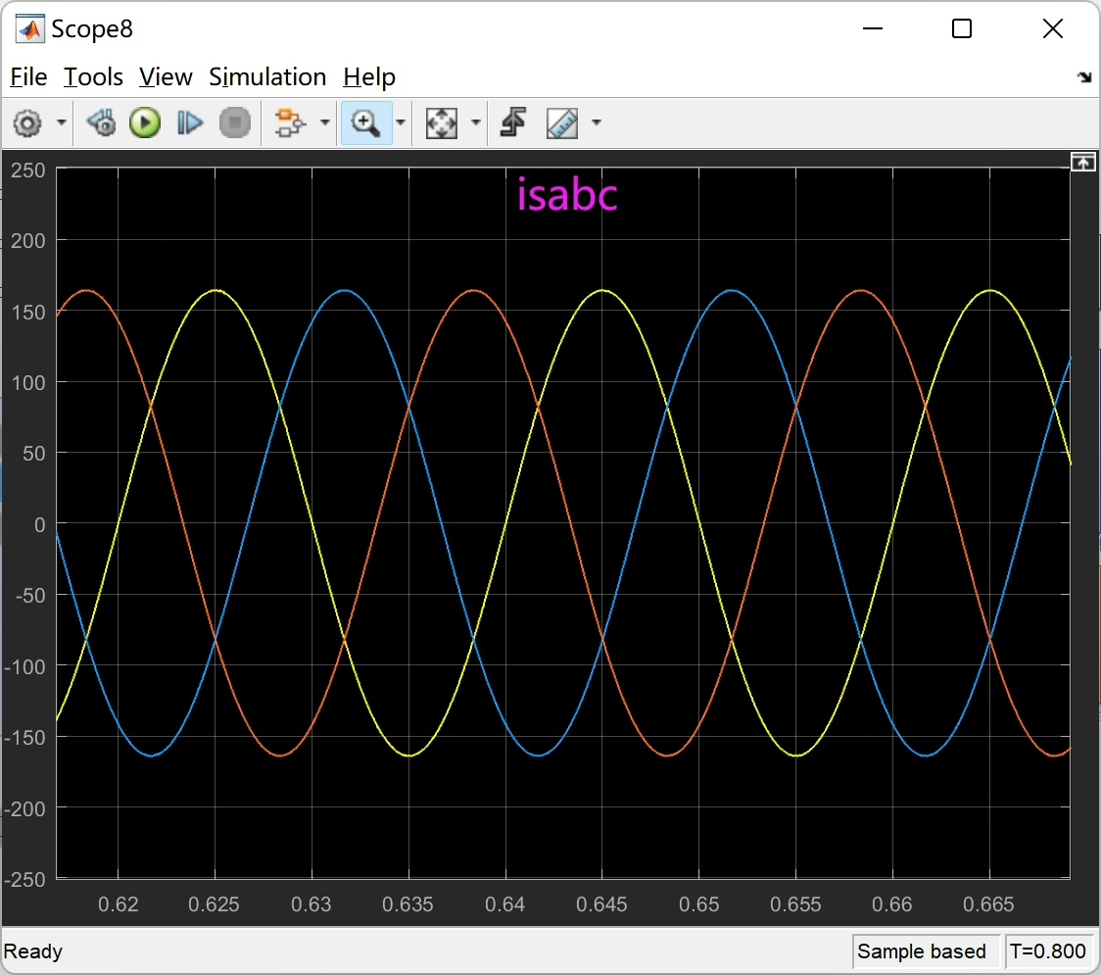
Task: Open the View menu
Action: 166,76
